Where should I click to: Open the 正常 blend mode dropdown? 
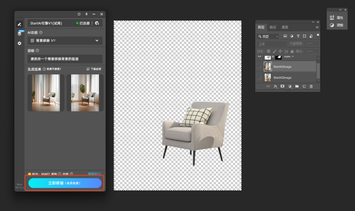272,44
